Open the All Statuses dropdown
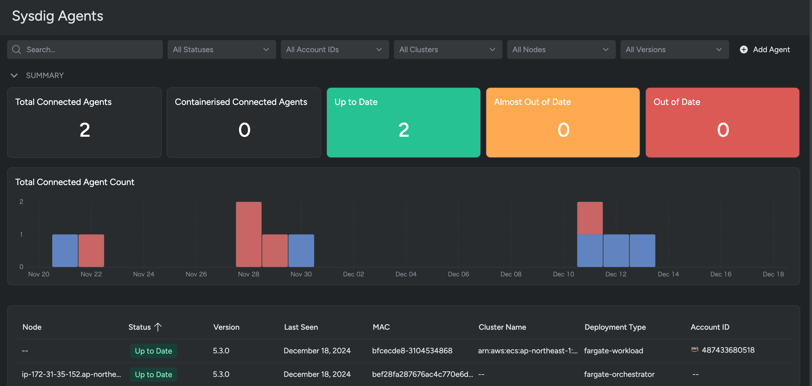Image resolution: width=812 pixels, height=386 pixels. click(x=221, y=50)
